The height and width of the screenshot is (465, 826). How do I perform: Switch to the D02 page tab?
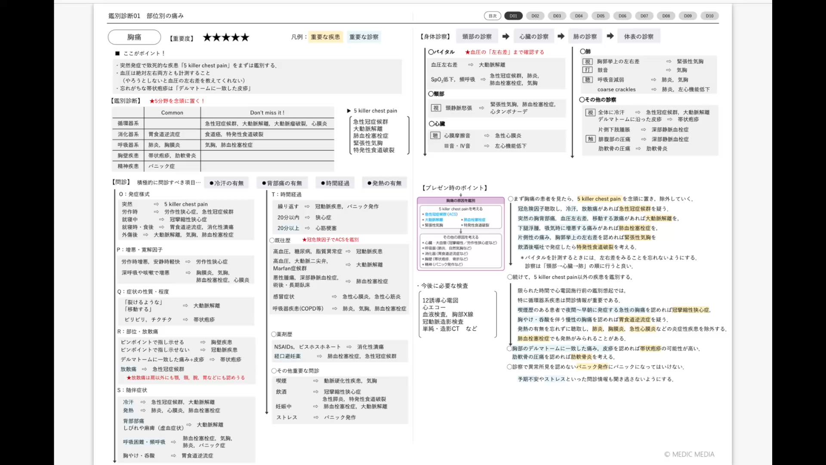[x=535, y=16]
